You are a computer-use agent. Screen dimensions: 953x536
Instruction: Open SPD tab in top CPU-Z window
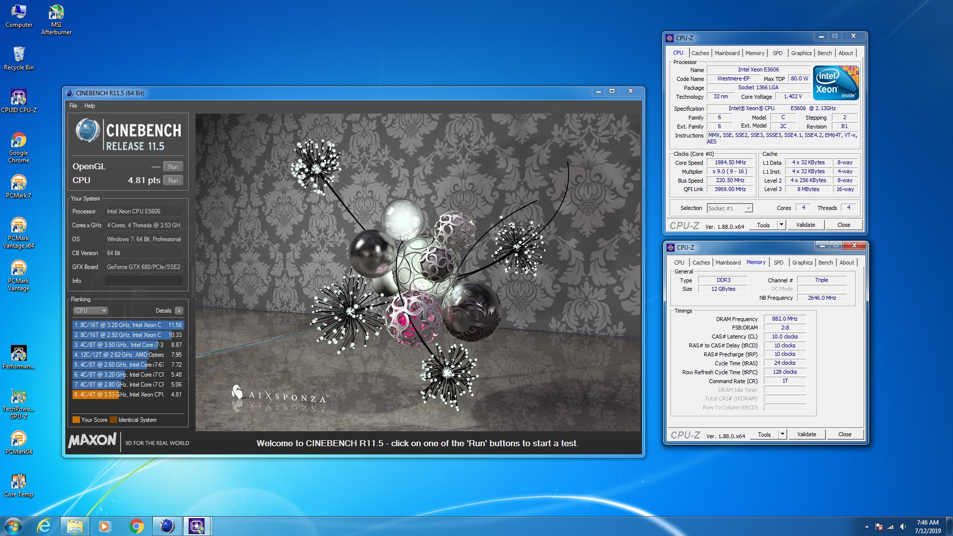tap(778, 53)
